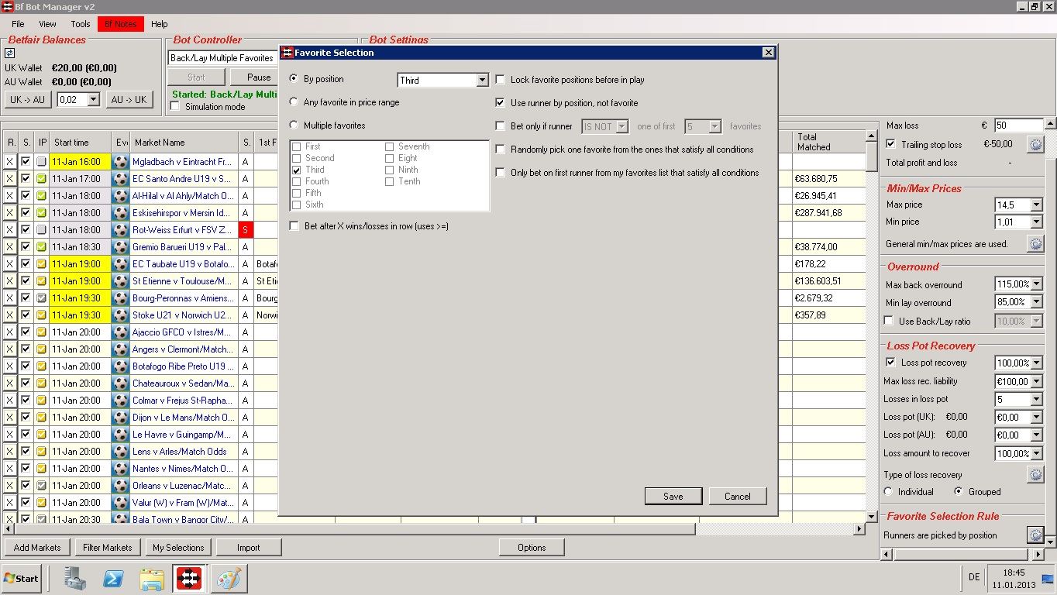The height and width of the screenshot is (595, 1057).
Task: Open the File menu
Action: (18, 24)
